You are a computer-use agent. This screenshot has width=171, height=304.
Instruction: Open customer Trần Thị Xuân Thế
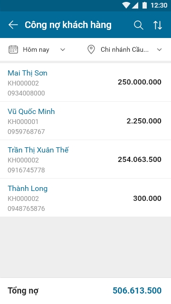85,159
